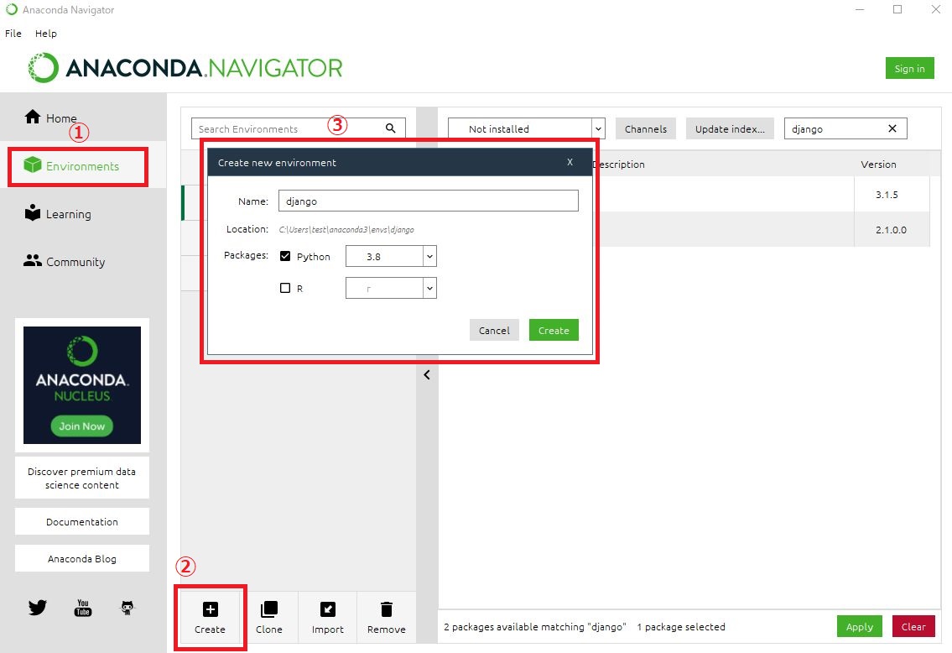Apply the selected package changes

click(860, 626)
